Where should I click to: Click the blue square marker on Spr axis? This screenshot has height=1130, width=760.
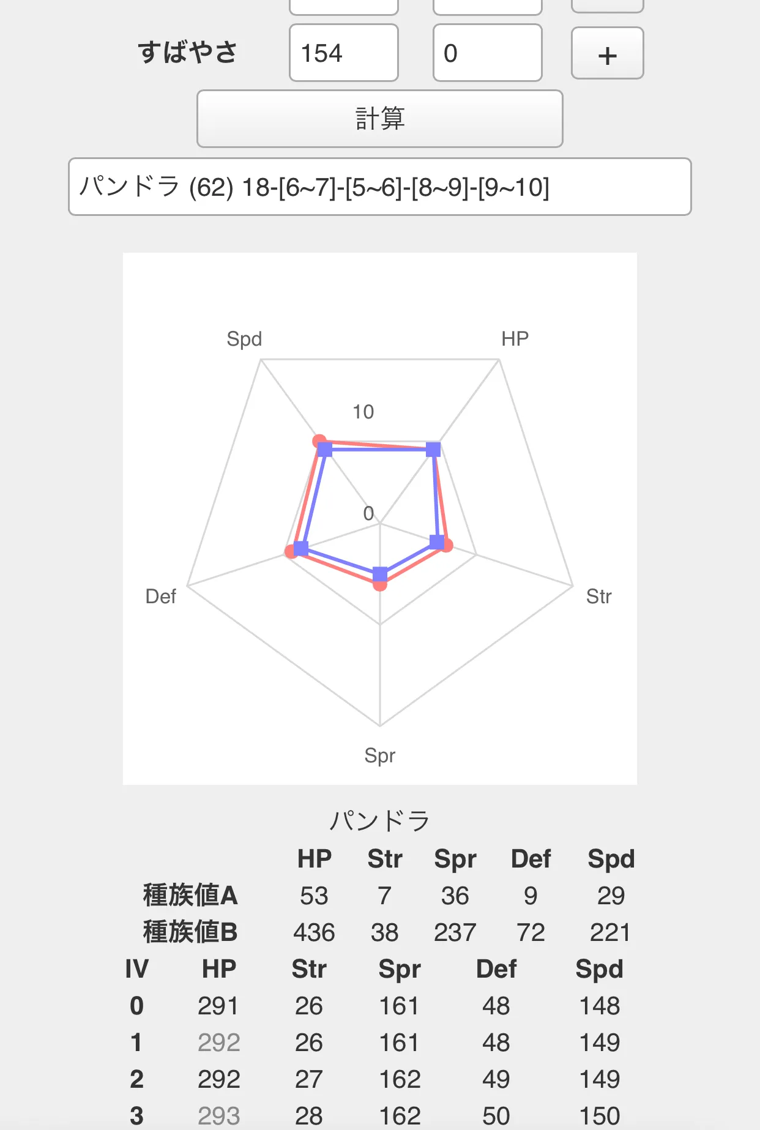coord(380,574)
